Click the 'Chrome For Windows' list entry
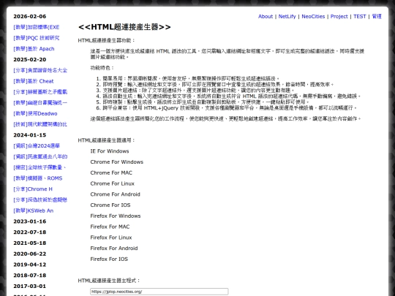The width and height of the screenshot is (395, 296). (x=116, y=162)
